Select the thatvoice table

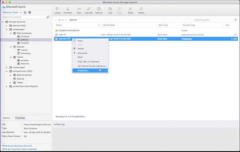point(25,64)
